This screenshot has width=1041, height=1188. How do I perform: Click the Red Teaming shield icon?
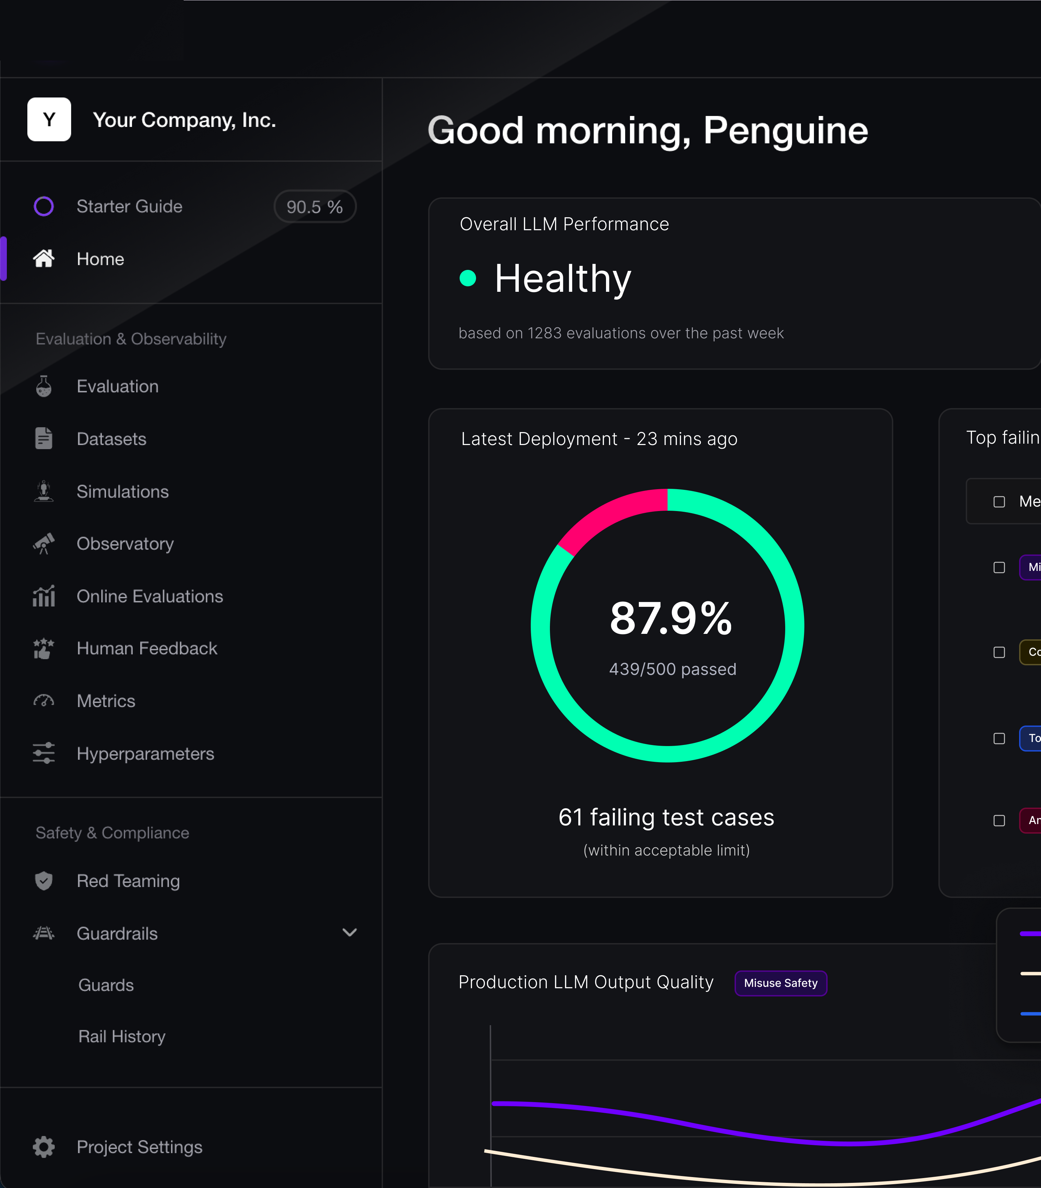tap(43, 881)
